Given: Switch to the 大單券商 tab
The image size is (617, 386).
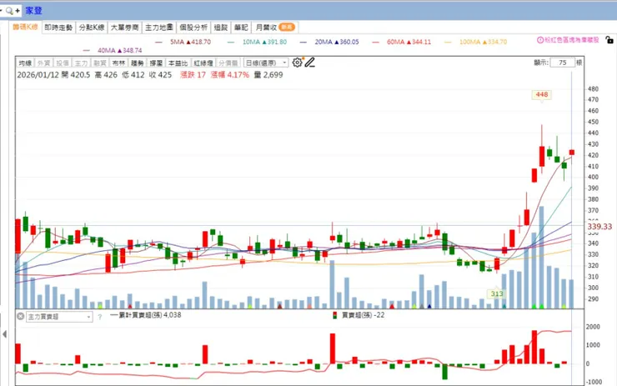Looking at the screenshot, I should coord(124,28).
